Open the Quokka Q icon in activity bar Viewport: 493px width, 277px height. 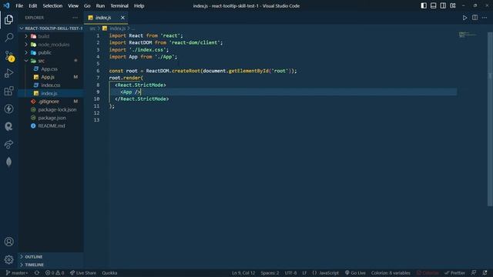(8, 126)
